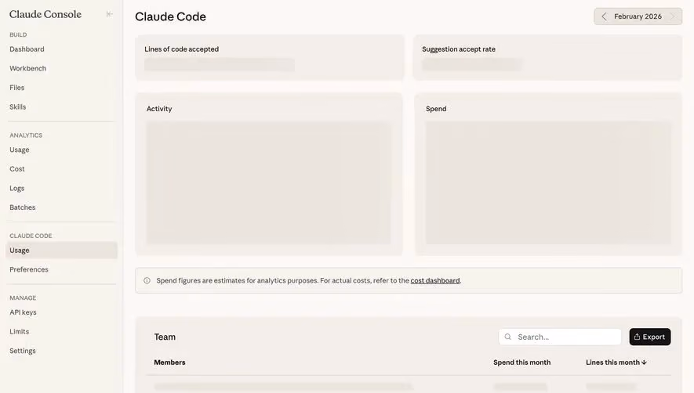View Logs in the sidebar
The width and height of the screenshot is (694, 393).
[x=16, y=188]
